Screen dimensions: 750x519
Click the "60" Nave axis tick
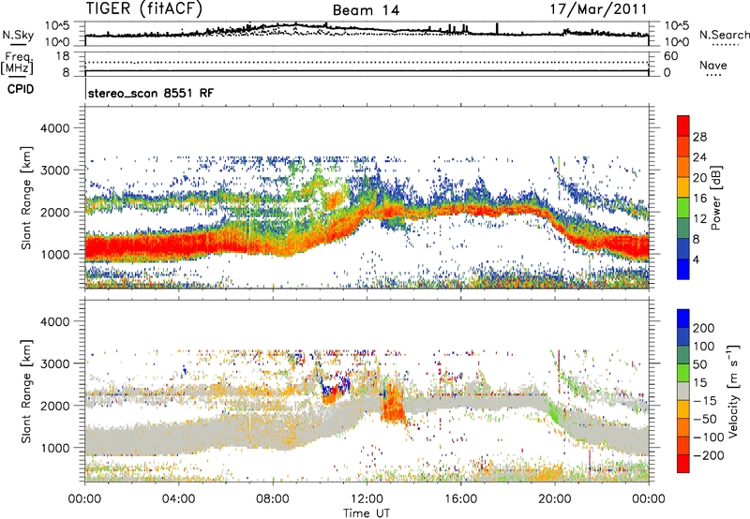pos(670,56)
